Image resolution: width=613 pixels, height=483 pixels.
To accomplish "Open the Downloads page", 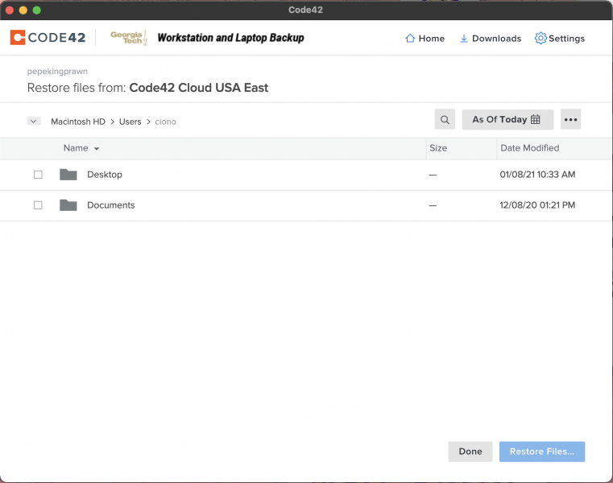I will point(491,39).
